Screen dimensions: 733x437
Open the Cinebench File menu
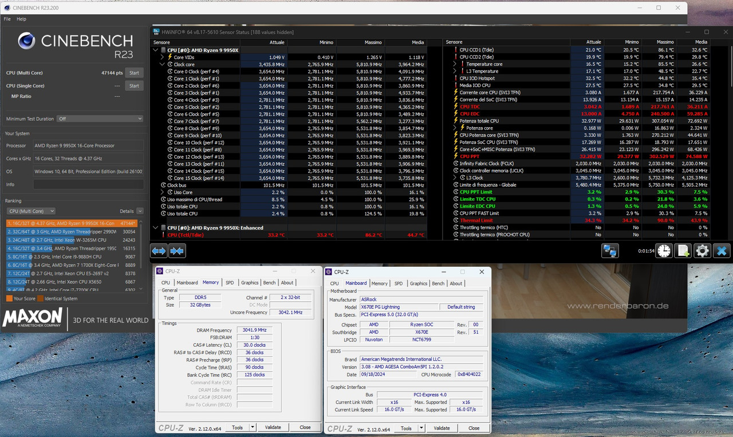7,19
